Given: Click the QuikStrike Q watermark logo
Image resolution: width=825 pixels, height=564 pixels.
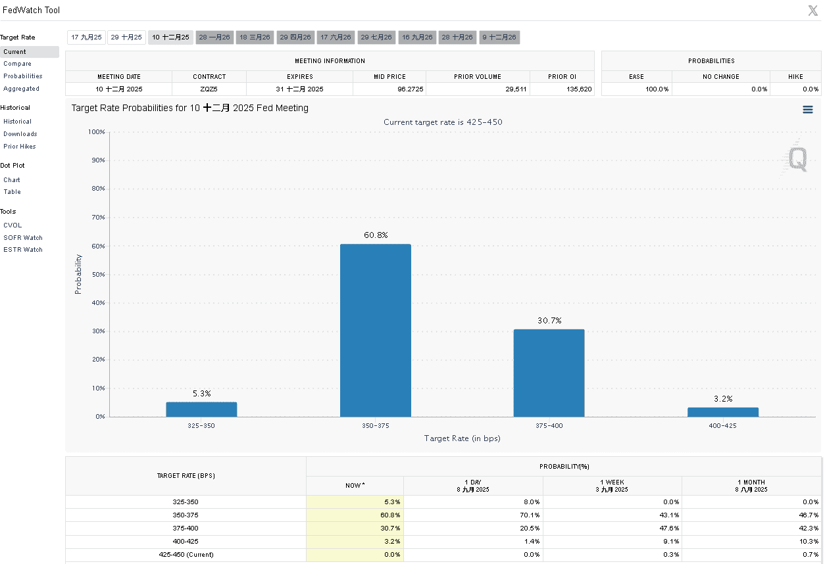Looking at the screenshot, I should (x=797, y=159).
